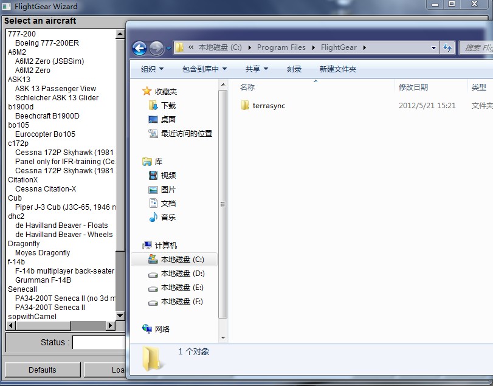Select the Program Files breadcrumb segment
493x386 pixels.
(x=281, y=47)
